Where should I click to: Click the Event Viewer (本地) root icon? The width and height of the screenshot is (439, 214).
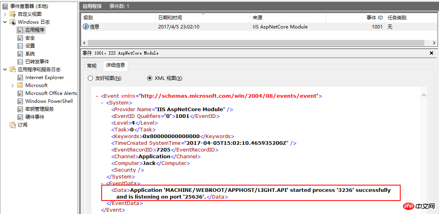(x=6, y=6)
